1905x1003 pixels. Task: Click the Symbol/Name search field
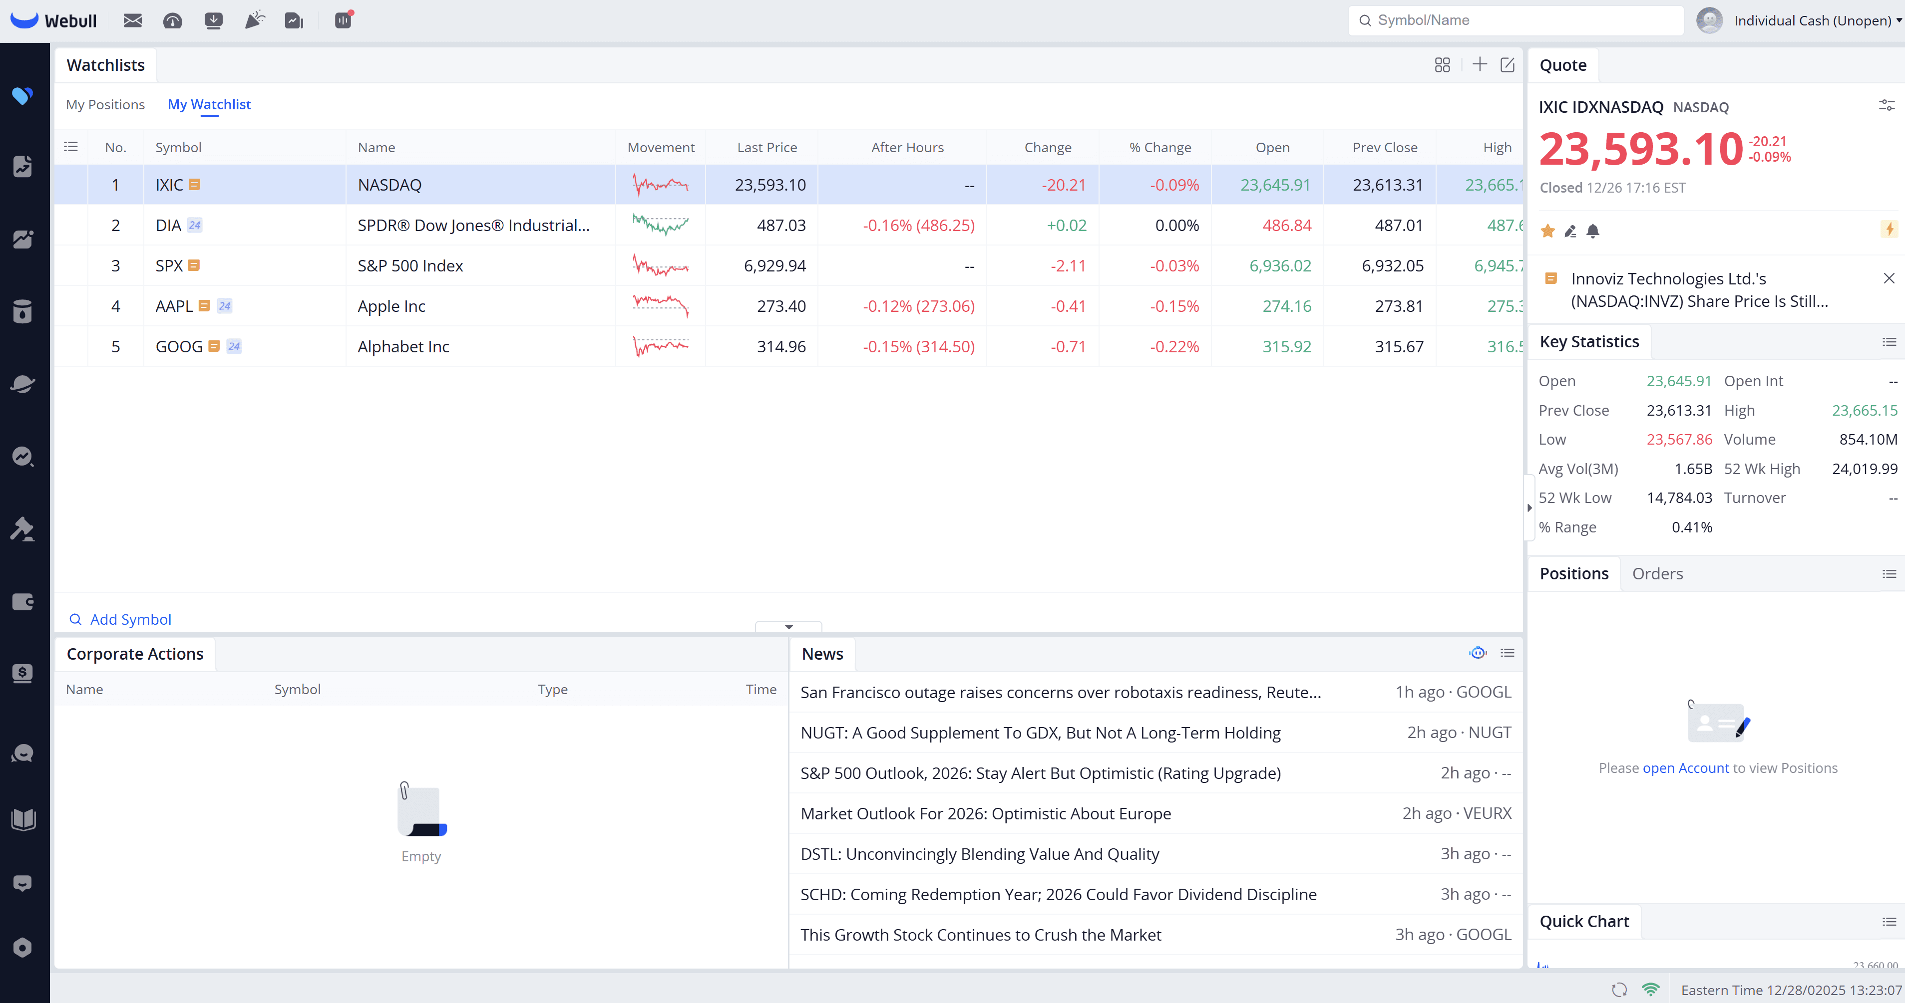click(1516, 20)
